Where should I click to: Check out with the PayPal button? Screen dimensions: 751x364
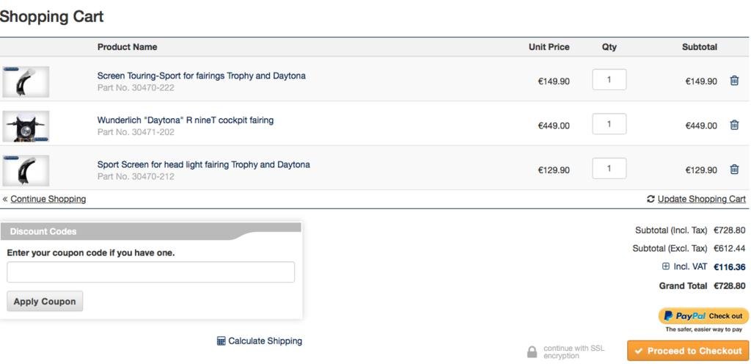pos(703,316)
